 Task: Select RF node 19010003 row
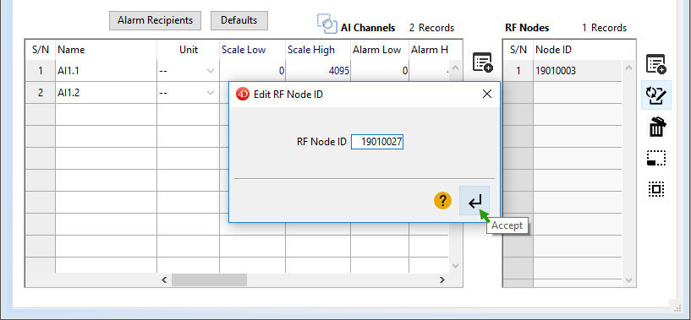(562, 71)
